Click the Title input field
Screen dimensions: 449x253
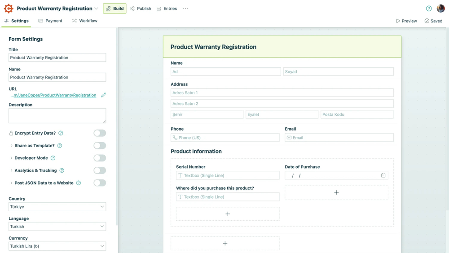click(57, 57)
